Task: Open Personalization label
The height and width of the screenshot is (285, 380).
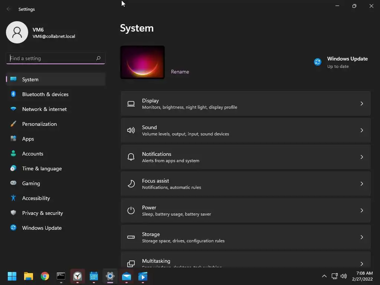Action: click(39, 124)
